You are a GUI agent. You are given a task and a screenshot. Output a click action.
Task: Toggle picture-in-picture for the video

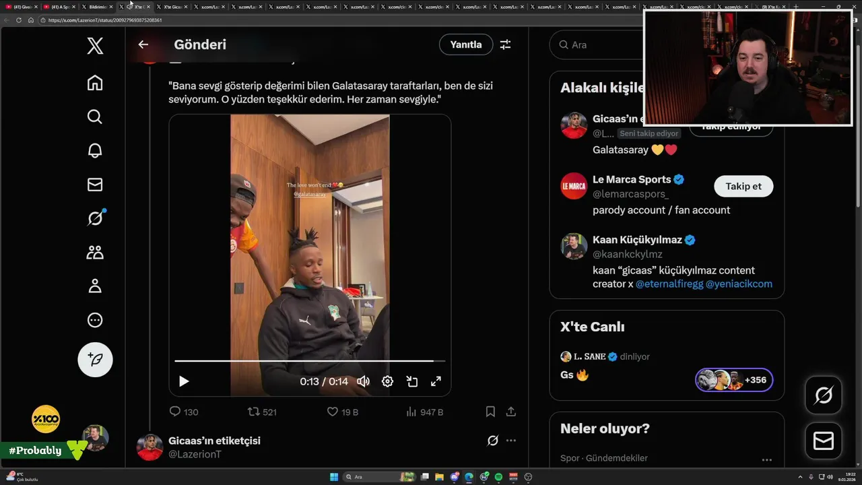pos(411,381)
